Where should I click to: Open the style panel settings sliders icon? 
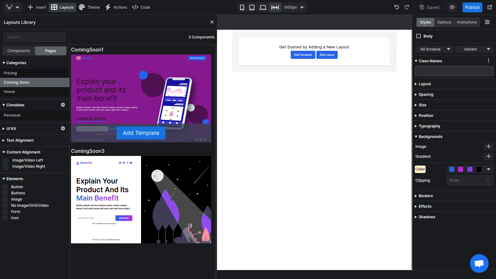click(x=487, y=22)
